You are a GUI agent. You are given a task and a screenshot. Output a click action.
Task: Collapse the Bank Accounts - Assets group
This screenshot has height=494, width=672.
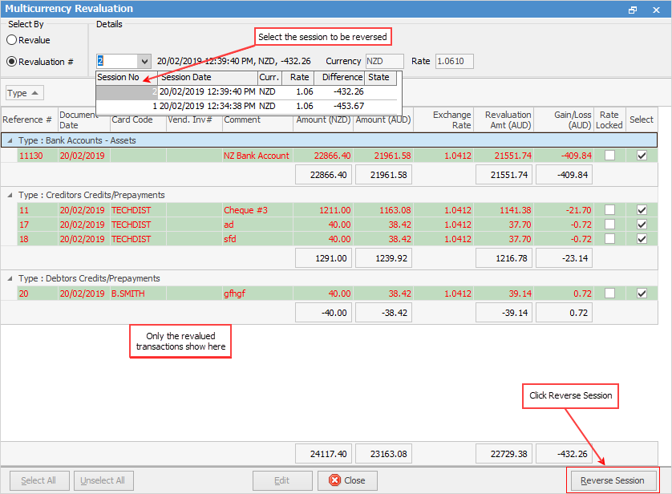[10, 140]
